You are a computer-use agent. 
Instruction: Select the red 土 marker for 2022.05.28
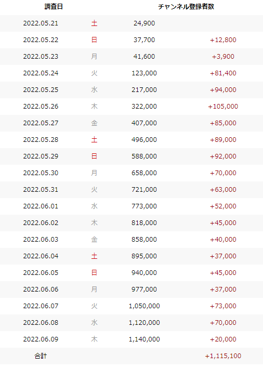(94, 140)
